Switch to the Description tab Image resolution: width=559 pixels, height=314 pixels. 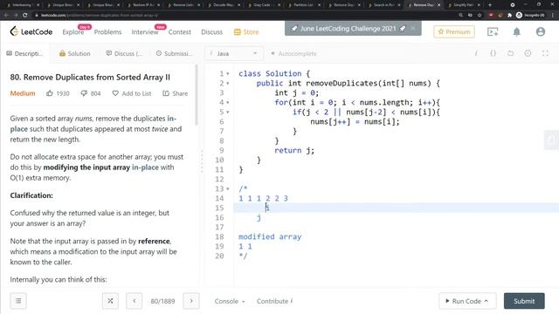24,53
